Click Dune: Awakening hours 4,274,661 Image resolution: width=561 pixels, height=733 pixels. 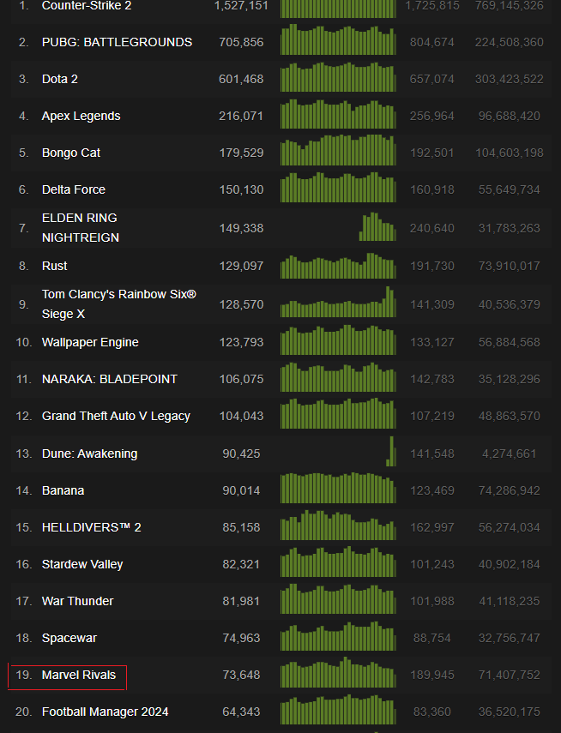pos(509,454)
